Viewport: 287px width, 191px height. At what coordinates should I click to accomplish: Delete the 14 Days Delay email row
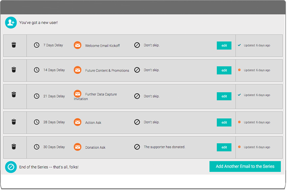(14, 70)
